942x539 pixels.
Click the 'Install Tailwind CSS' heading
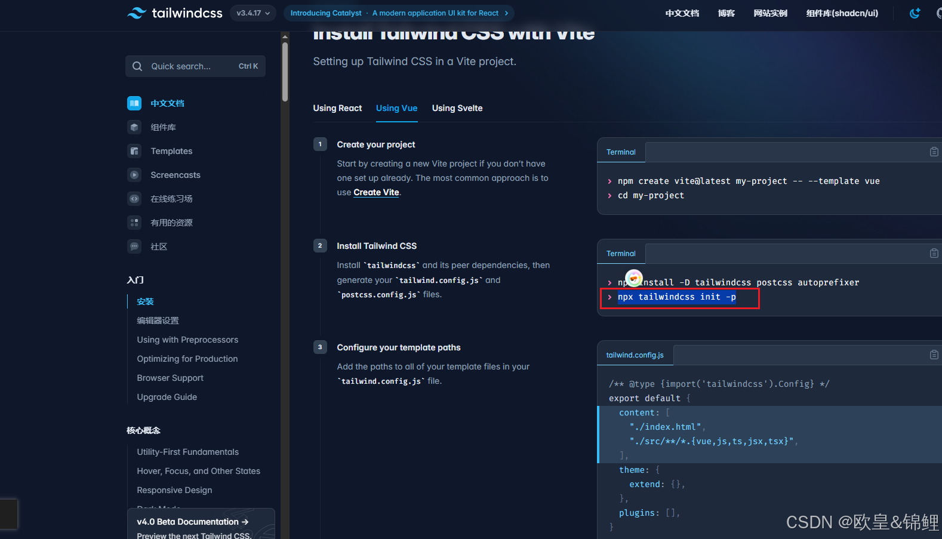click(x=377, y=246)
